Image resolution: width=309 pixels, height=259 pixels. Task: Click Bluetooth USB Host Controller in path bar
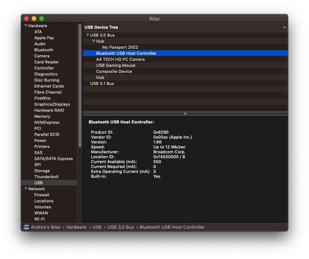coord(172,227)
